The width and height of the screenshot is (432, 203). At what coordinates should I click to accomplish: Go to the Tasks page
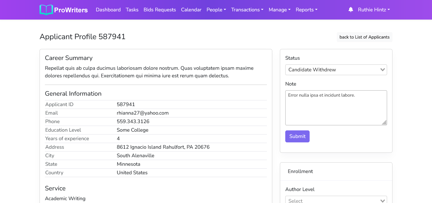click(132, 10)
